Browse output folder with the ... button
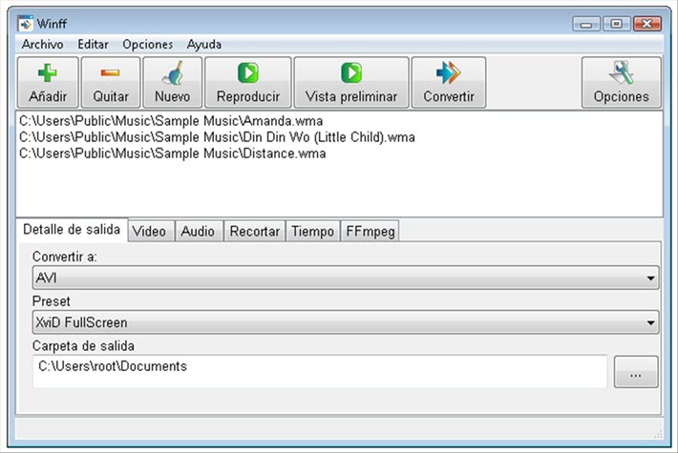 636,371
